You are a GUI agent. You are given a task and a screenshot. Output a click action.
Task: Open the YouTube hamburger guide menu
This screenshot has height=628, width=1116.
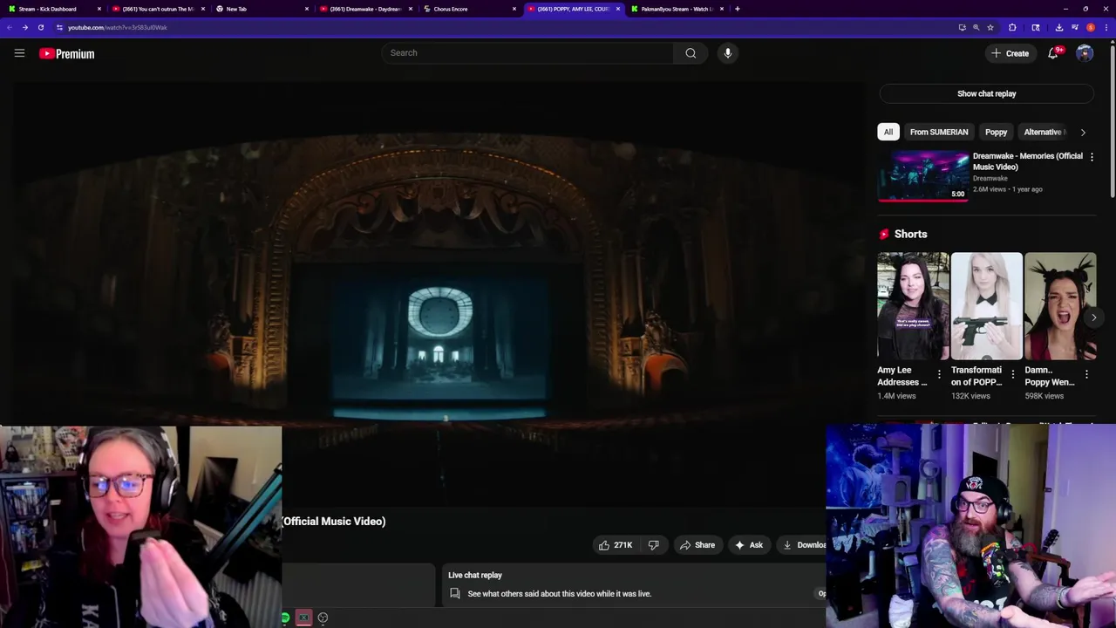(19, 53)
